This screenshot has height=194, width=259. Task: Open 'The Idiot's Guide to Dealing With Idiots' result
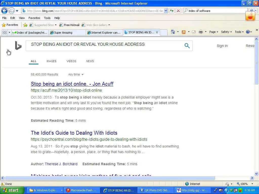pos(74,133)
